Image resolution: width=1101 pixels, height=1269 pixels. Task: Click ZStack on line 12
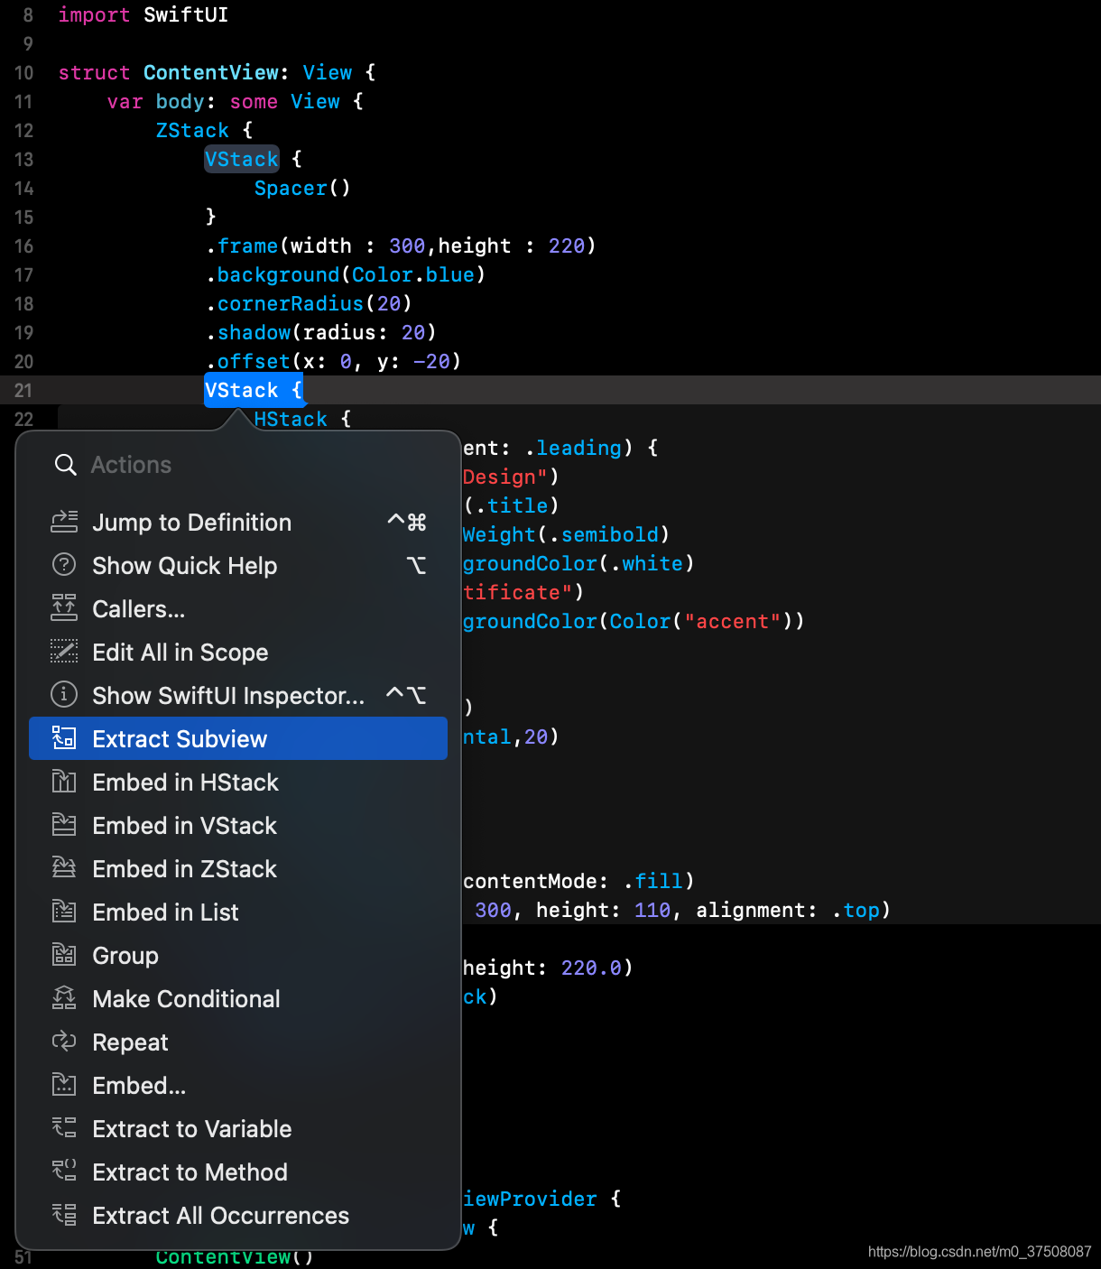(192, 130)
